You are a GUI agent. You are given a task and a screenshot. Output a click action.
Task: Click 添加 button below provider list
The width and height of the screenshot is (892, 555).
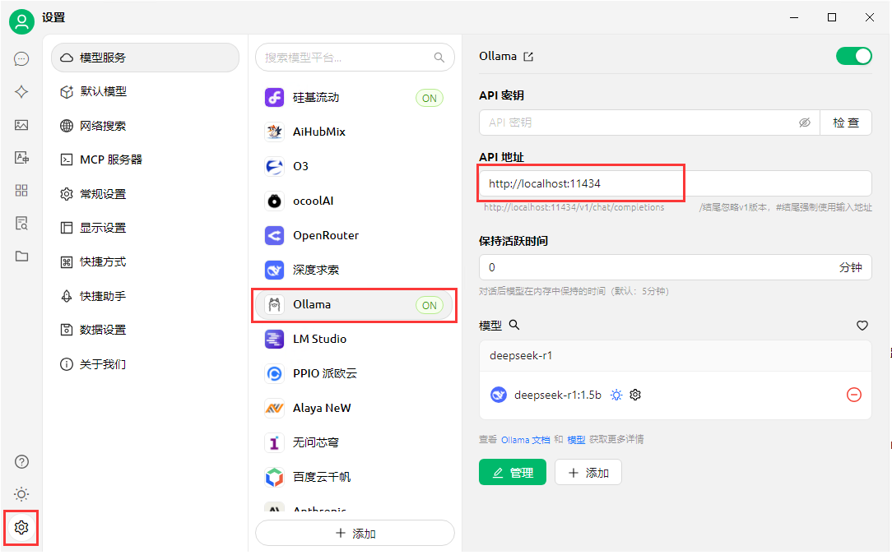click(355, 534)
